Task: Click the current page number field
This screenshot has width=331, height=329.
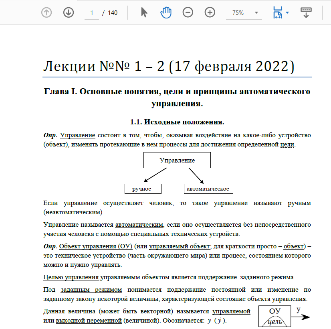Action: (92, 13)
